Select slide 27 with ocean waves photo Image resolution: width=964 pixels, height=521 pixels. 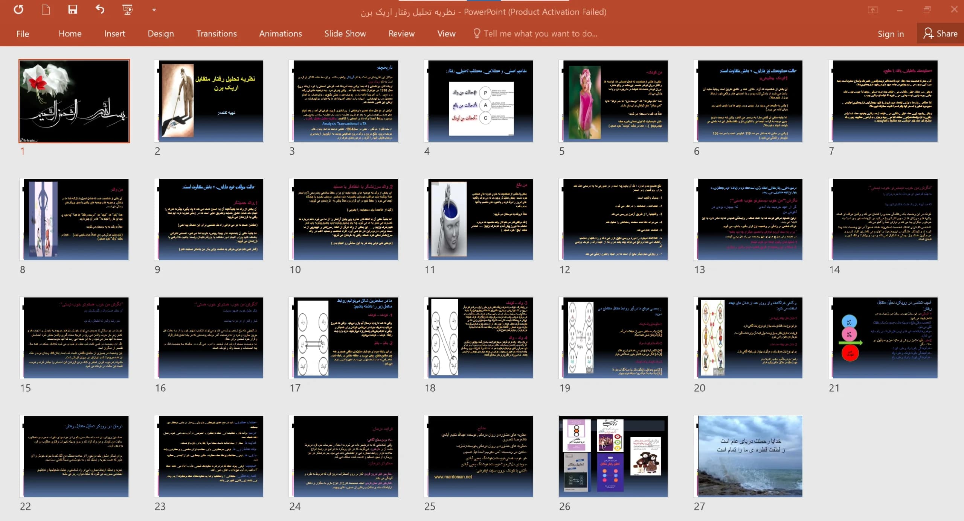coord(748,456)
